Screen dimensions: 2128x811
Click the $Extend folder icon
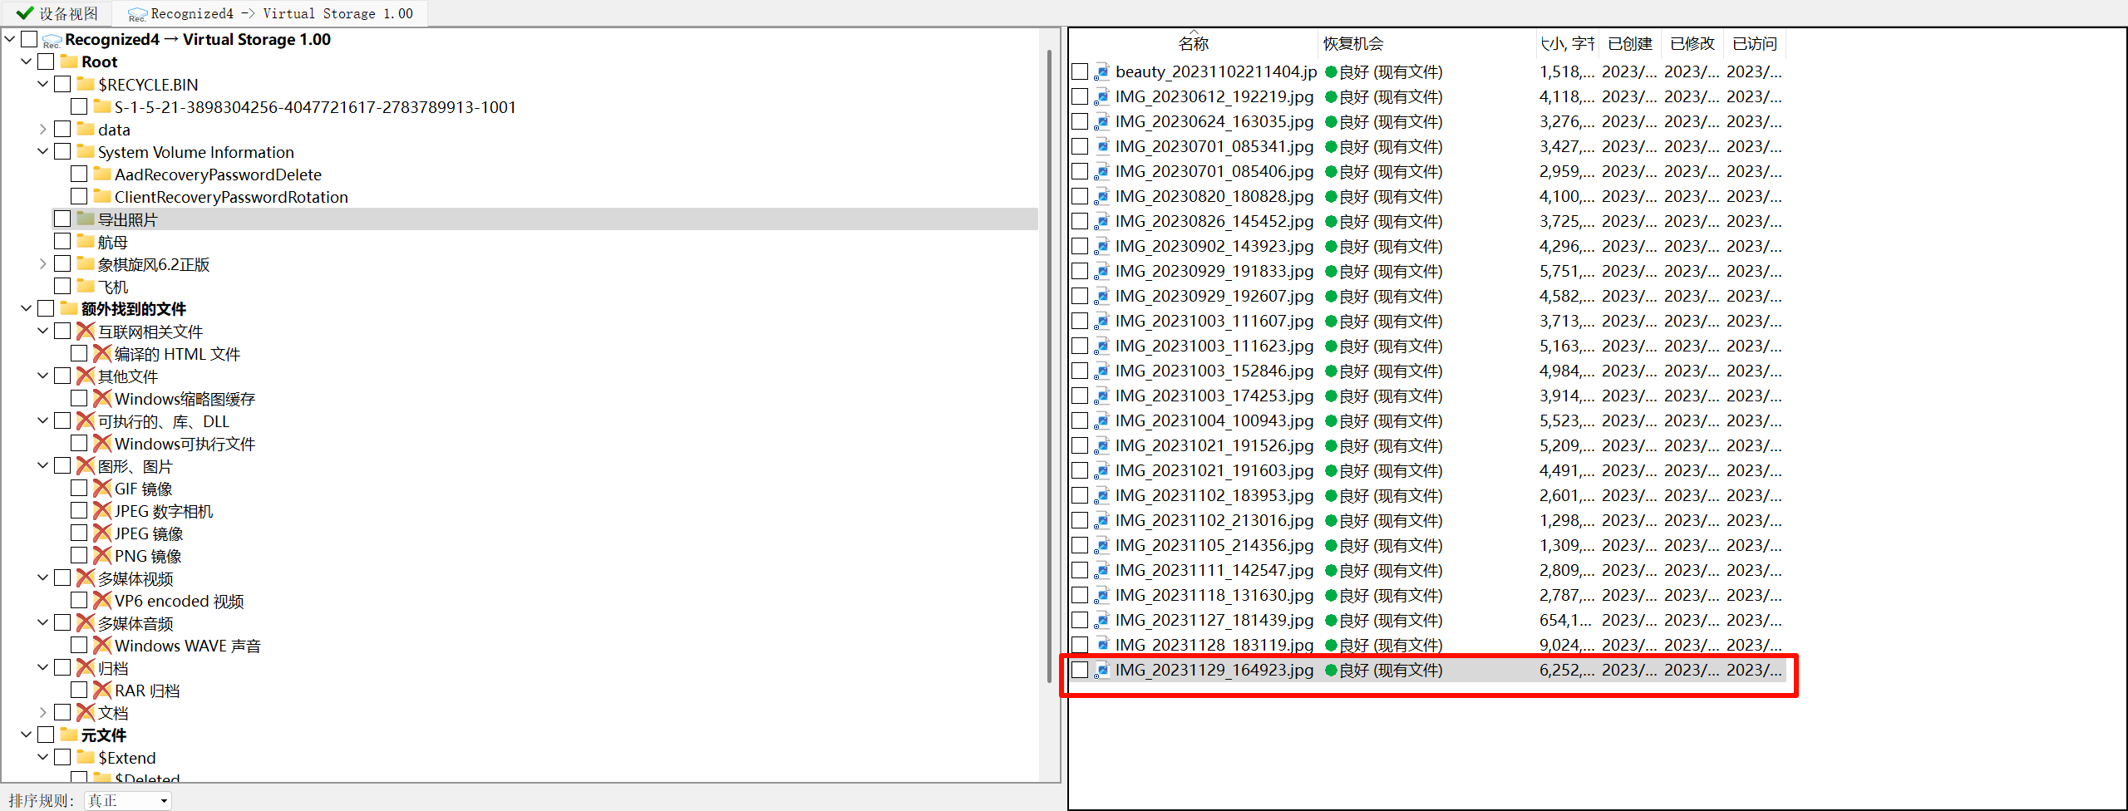click(86, 757)
